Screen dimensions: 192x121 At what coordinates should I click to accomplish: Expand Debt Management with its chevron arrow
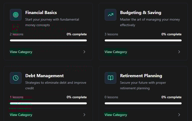[84, 115]
